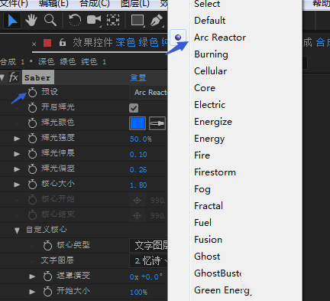Toggle the Effect Controls panel lock
This screenshot has height=301, width=330.
pos(63,42)
